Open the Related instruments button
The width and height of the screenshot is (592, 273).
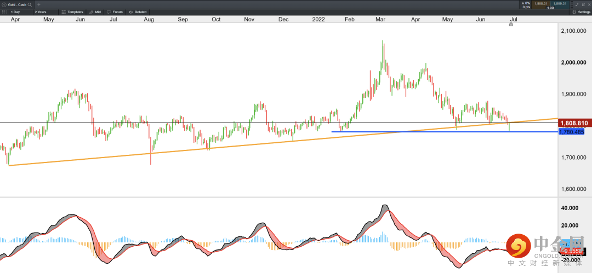pyautogui.click(x=137, y=12)
